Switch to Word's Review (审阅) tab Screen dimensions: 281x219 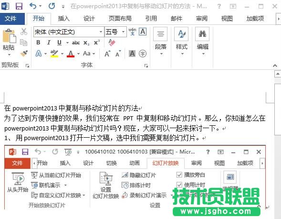pyautogui.click(x=202, y=19)
